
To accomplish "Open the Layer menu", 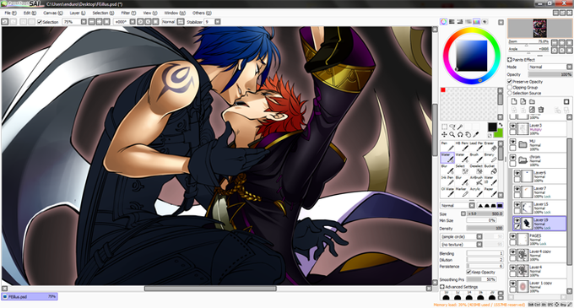I will point(78,13).
